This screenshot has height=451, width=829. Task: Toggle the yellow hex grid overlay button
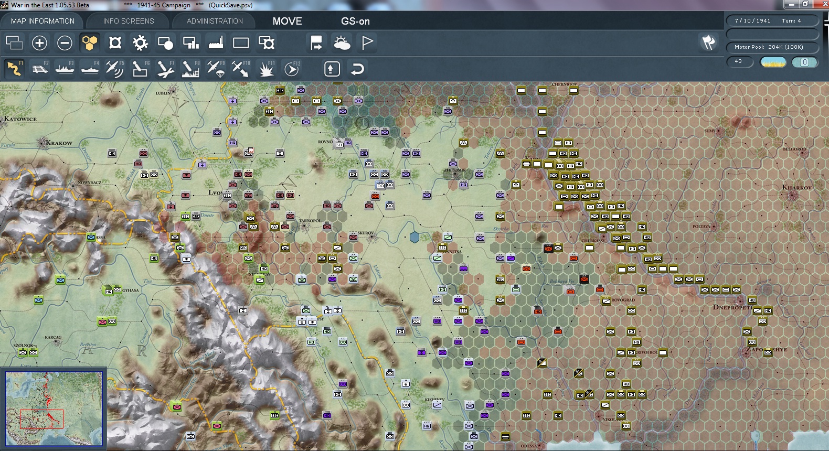pyautogui.click(x=90, y=42)
